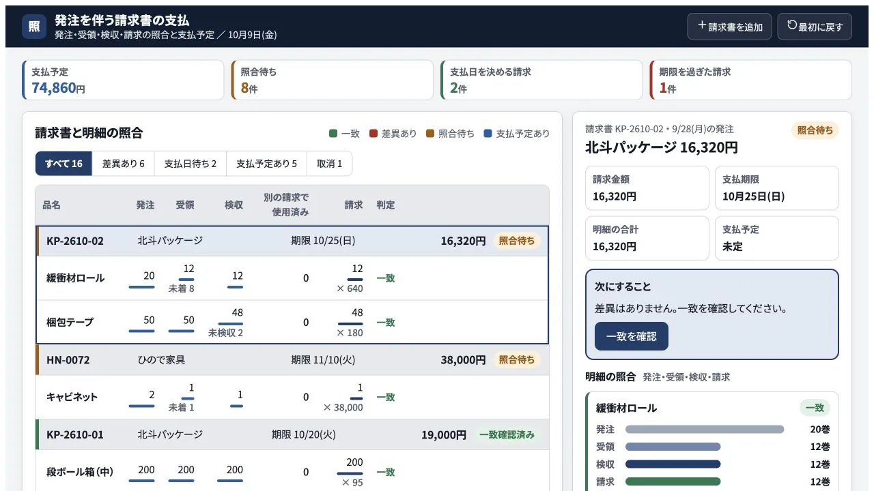The width and height of the screenshot is (874, 491).
Task: Click the キャビネット line item
Action: click(292, 397)
